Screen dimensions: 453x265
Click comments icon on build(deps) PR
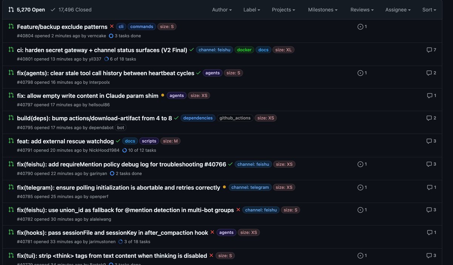431,118
